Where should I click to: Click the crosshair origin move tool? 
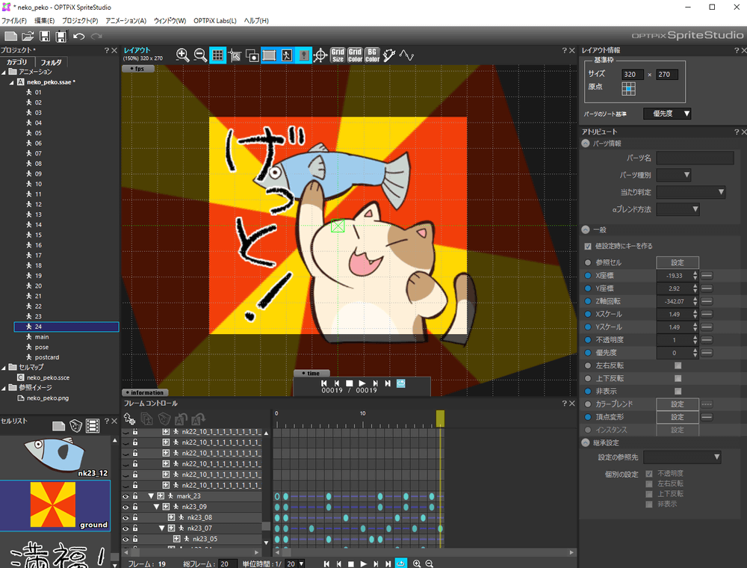coord(320,55)
